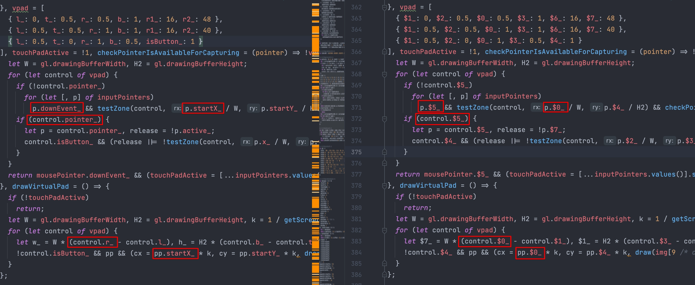Click the testZone function name

(113, 108)
